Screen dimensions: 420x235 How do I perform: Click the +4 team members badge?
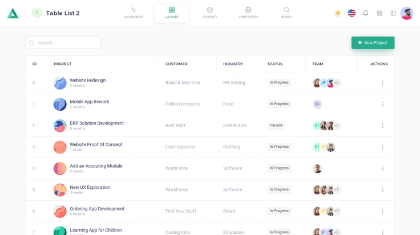337,190
